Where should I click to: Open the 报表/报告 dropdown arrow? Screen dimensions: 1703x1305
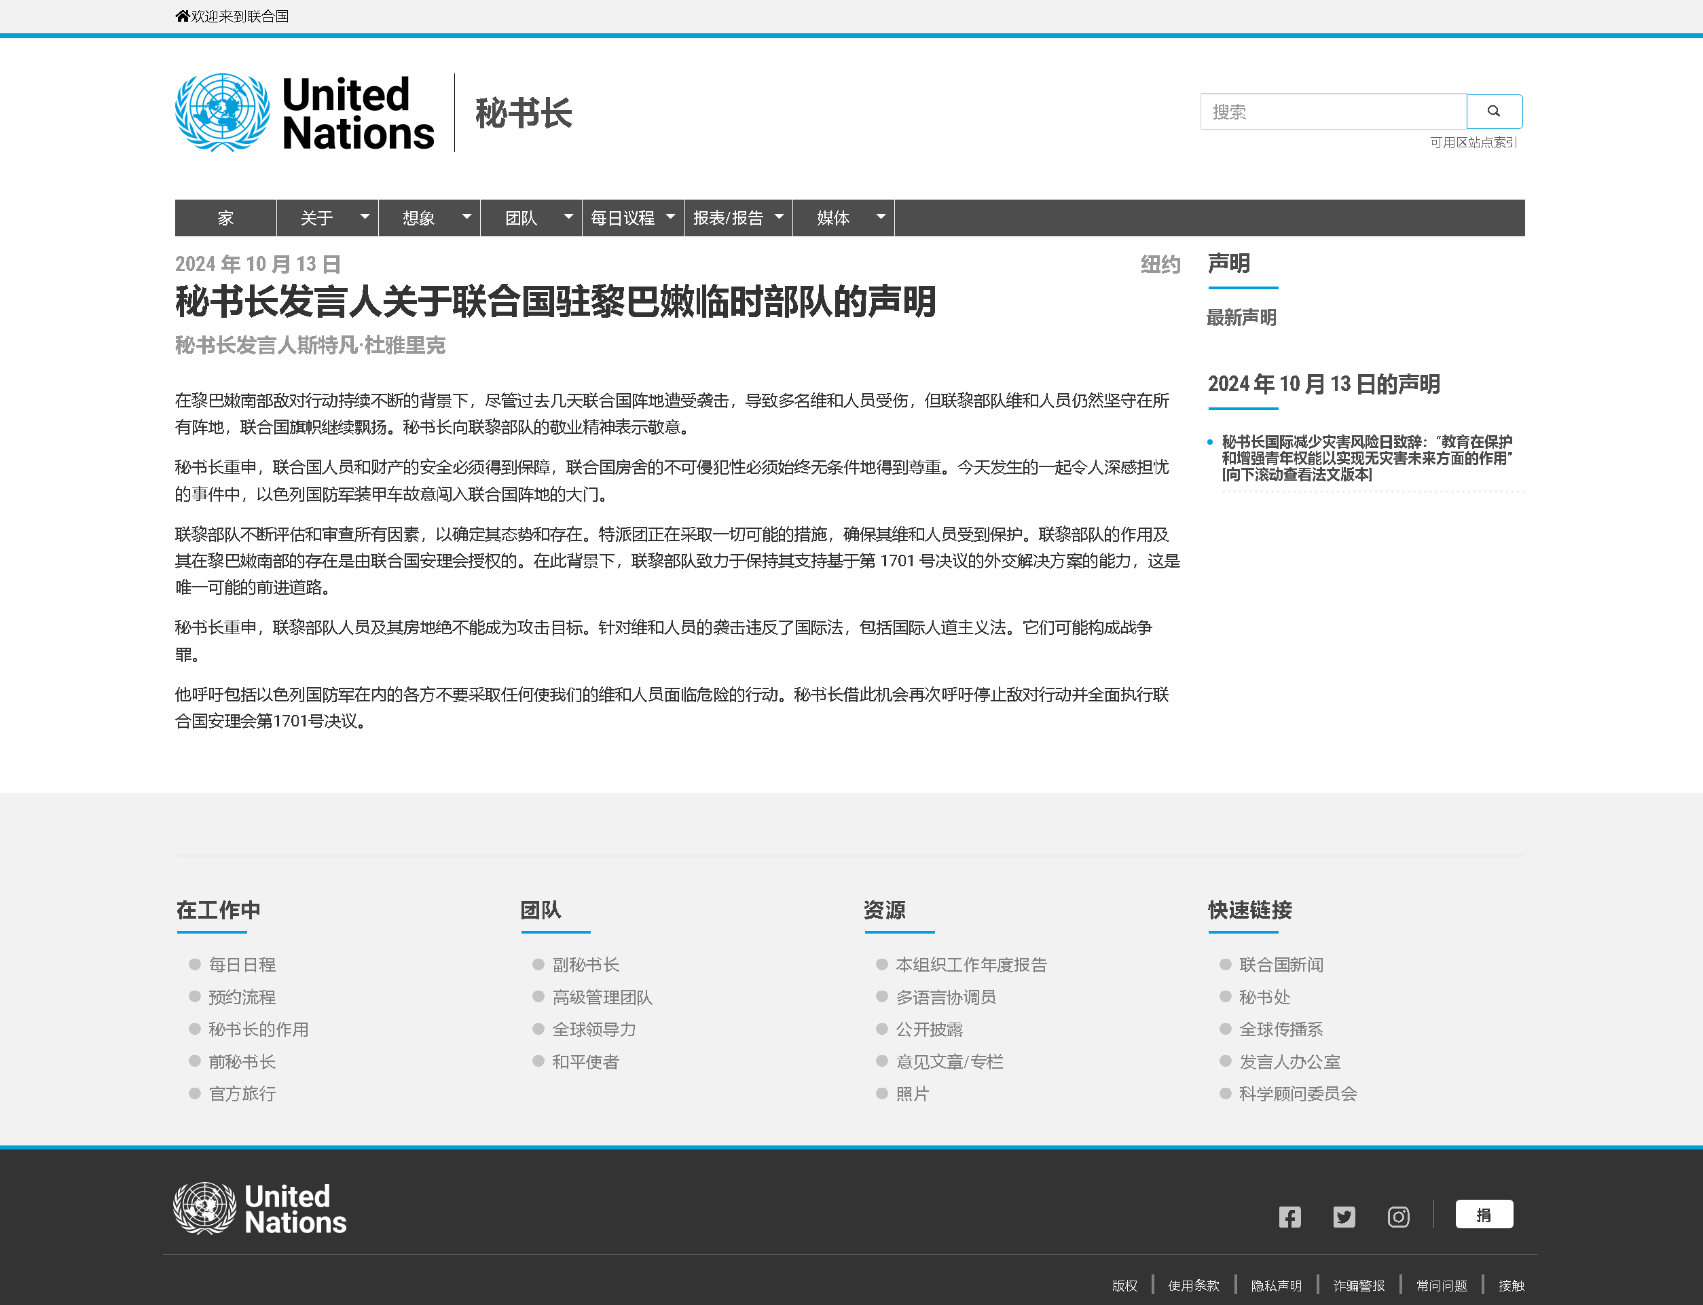(778, 217)
